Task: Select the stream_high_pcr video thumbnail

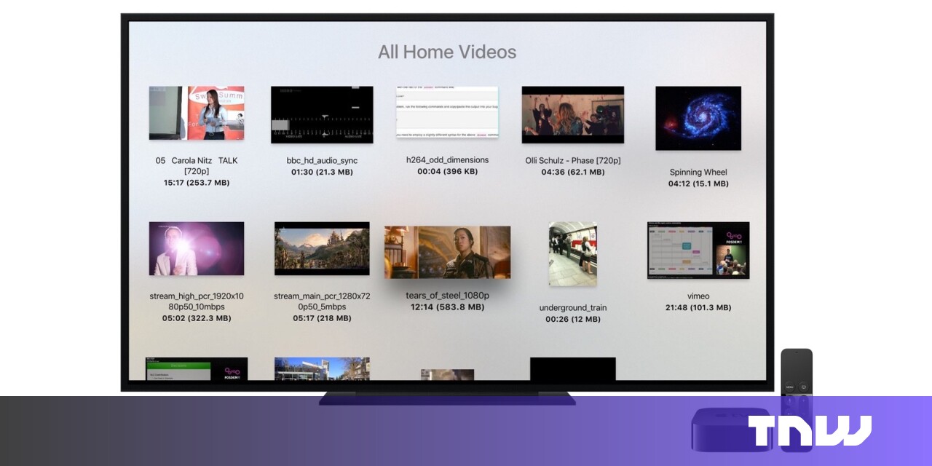Action: pyautogui.click(x=197, y=248)
